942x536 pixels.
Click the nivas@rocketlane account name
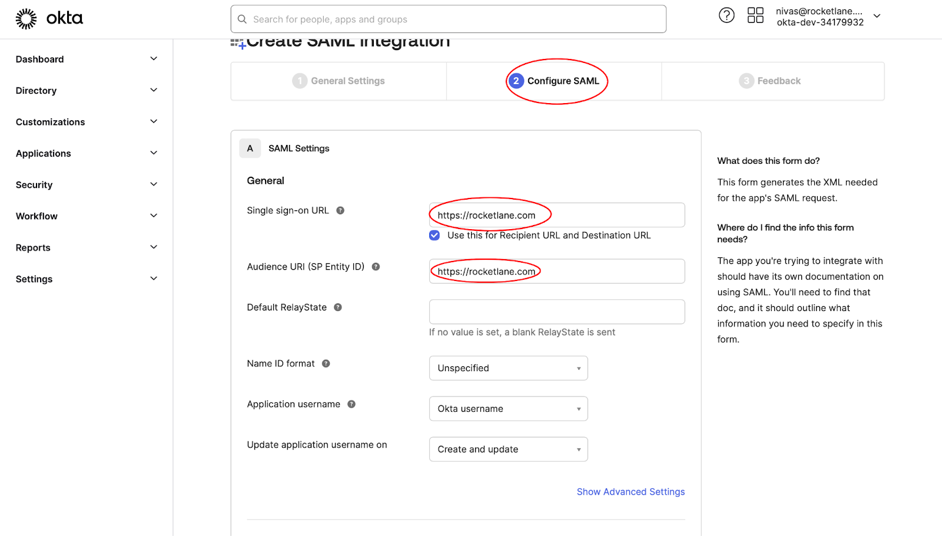tap(819, 11)
